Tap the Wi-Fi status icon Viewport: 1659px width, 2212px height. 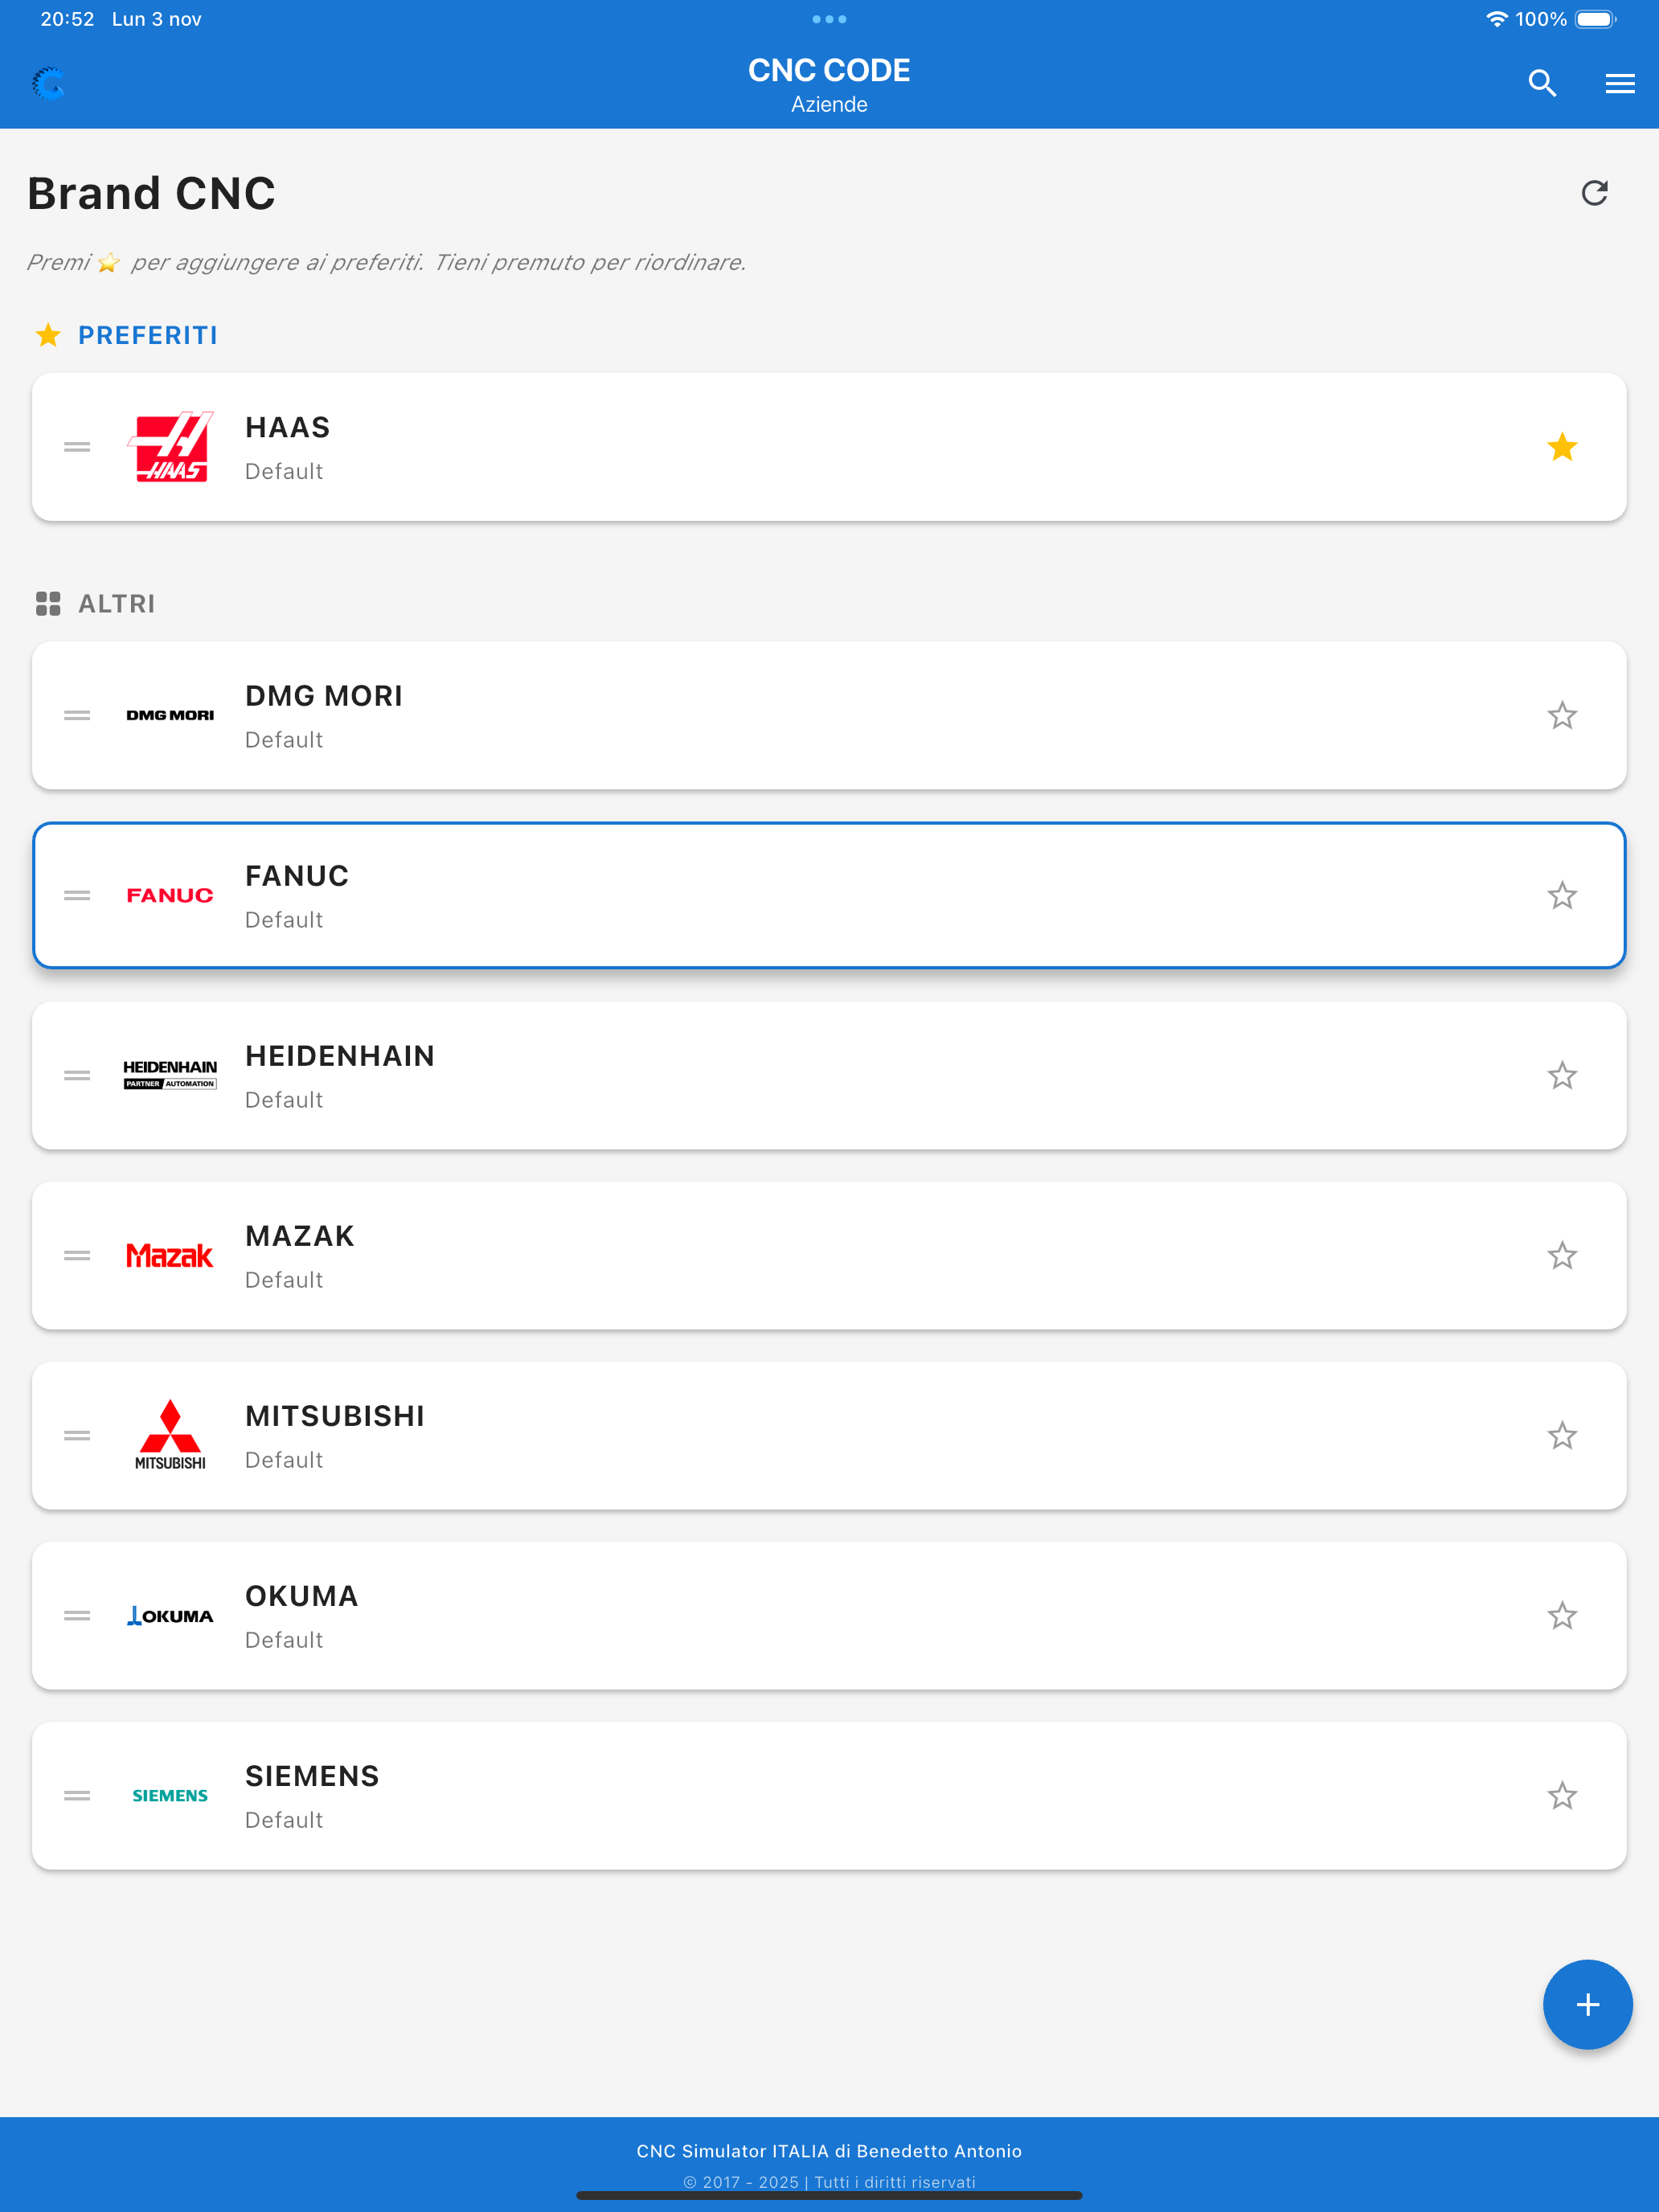tap(1496, 19)
